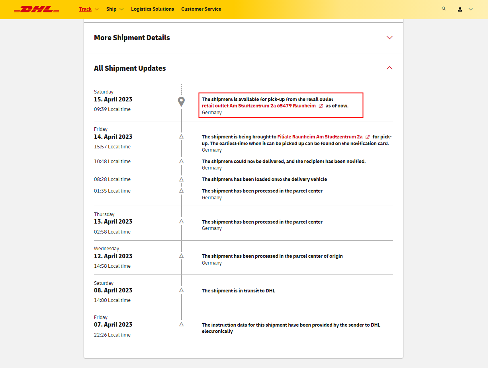Click triangle marker for 08. April transit

tap(181, 290)
